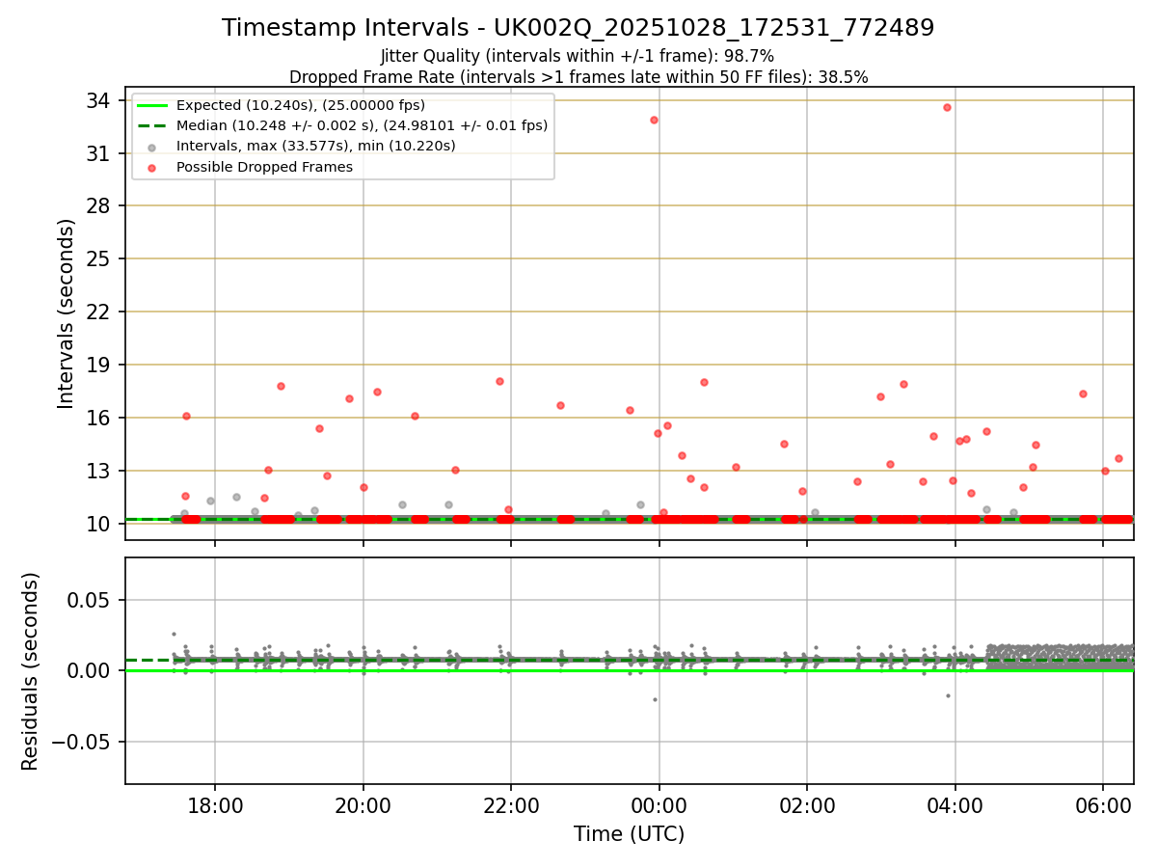Click the '06:00' x-axis tick label

1103,805
